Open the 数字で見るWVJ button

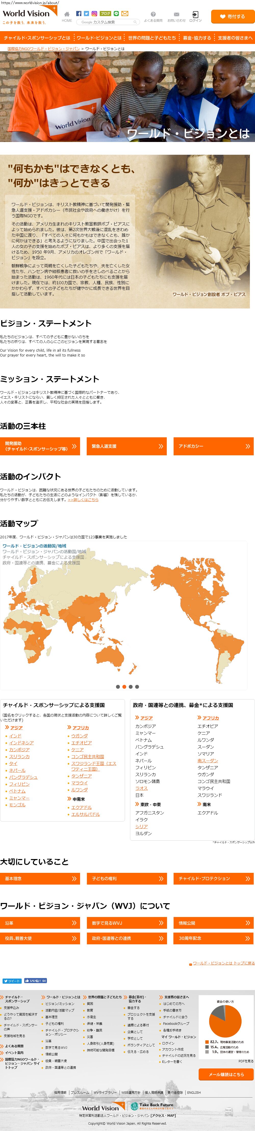point(127,923)
